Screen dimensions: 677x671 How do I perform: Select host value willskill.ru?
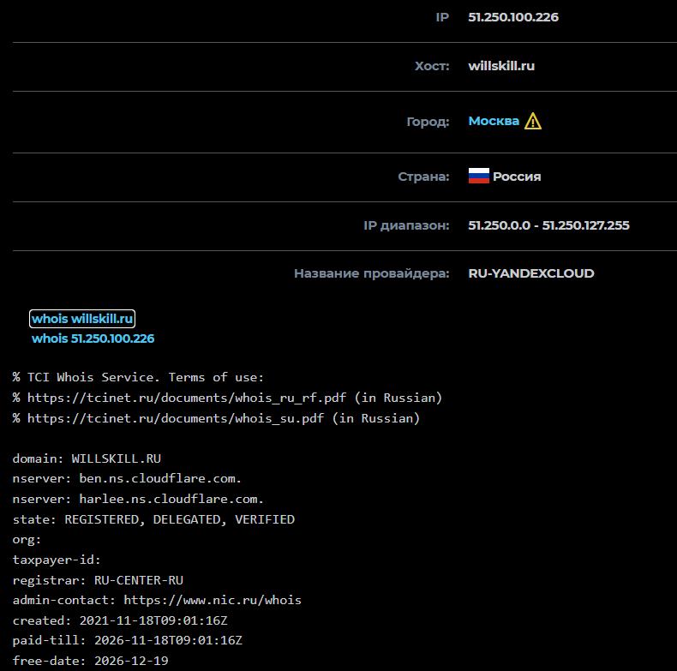501,66
